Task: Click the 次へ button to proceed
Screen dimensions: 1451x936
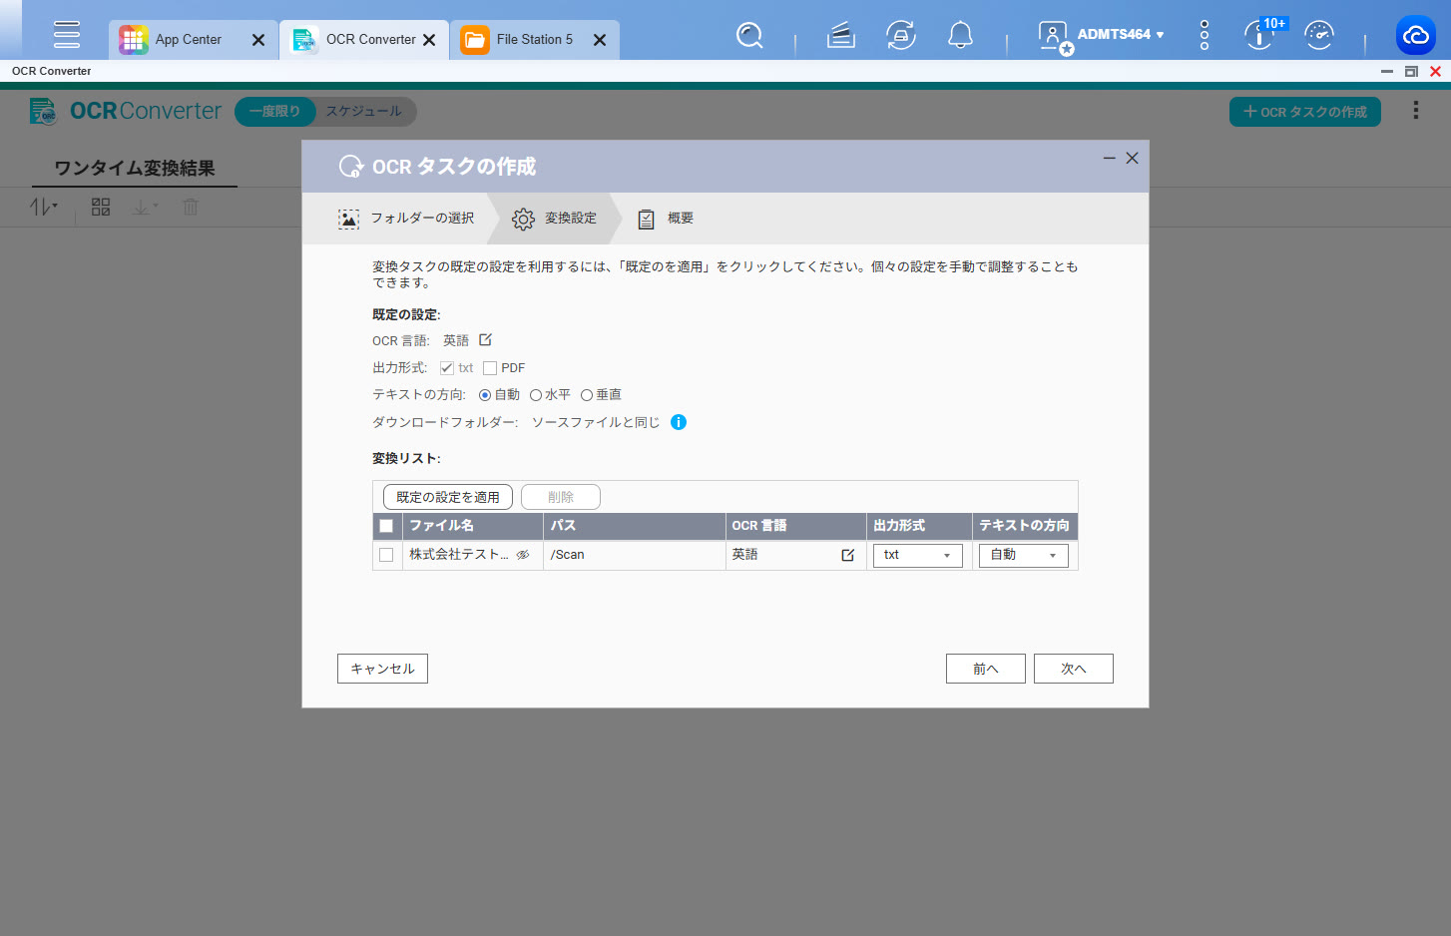Action: (x=1073, y=669)
